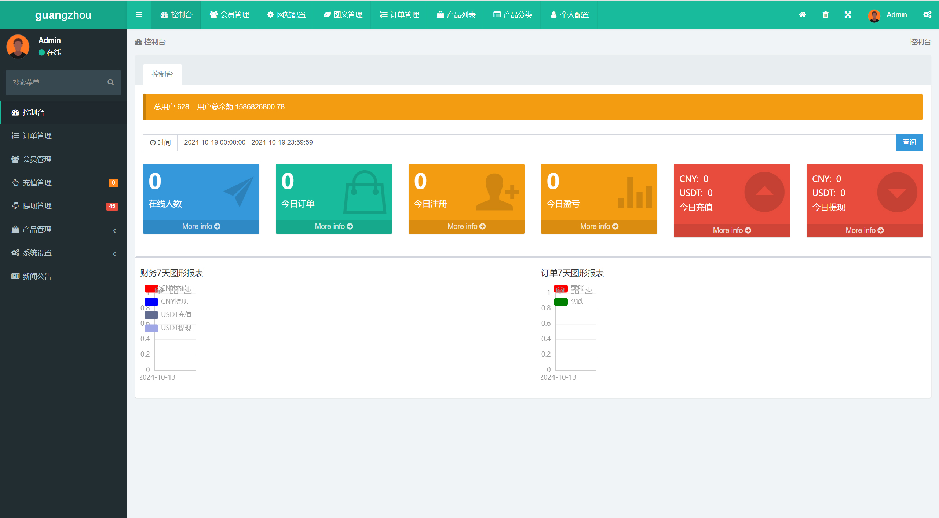Click the fullscreen expand icon

click(848, 15)
